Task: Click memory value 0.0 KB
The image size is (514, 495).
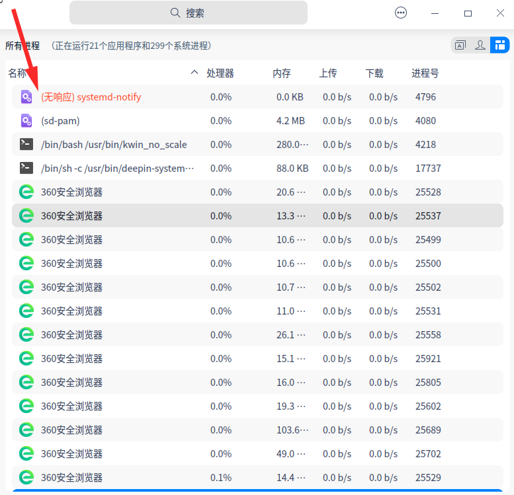Action: coord(290,97)
